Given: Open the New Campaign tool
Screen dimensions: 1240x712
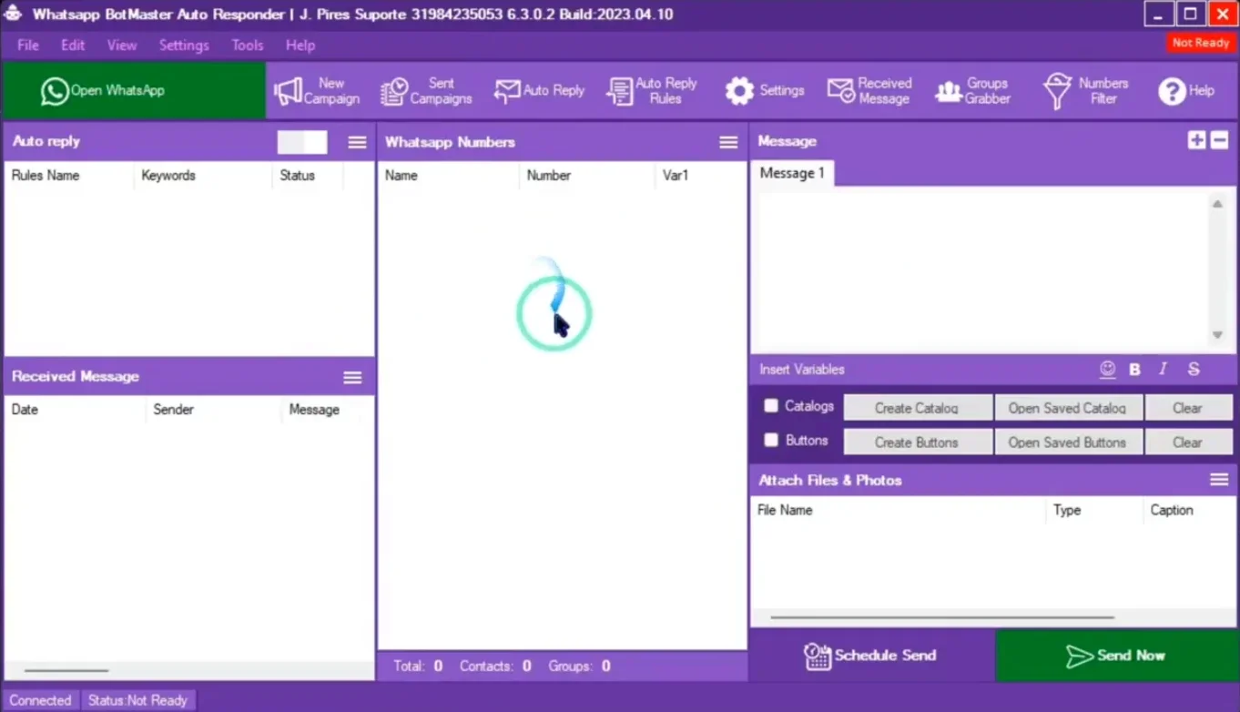Looking at the screenshot, I should (317, 90).
